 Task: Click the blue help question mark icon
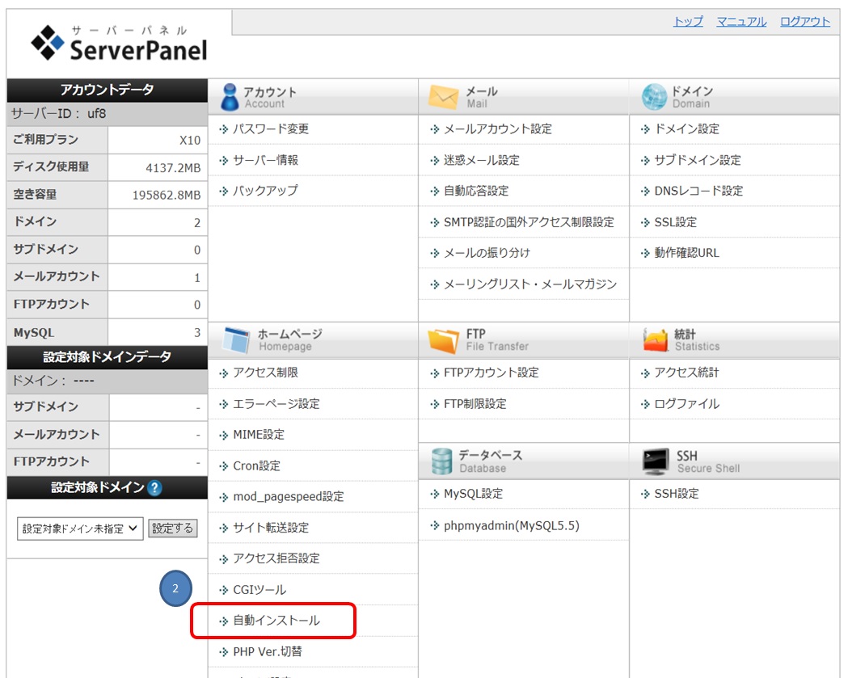(155, 488)
